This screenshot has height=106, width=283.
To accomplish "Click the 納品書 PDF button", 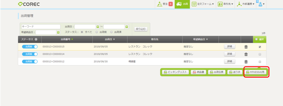I will coord(198,72).
